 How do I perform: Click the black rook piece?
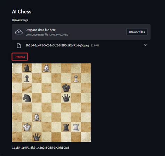pyautogui.click(x=66, y=128)
